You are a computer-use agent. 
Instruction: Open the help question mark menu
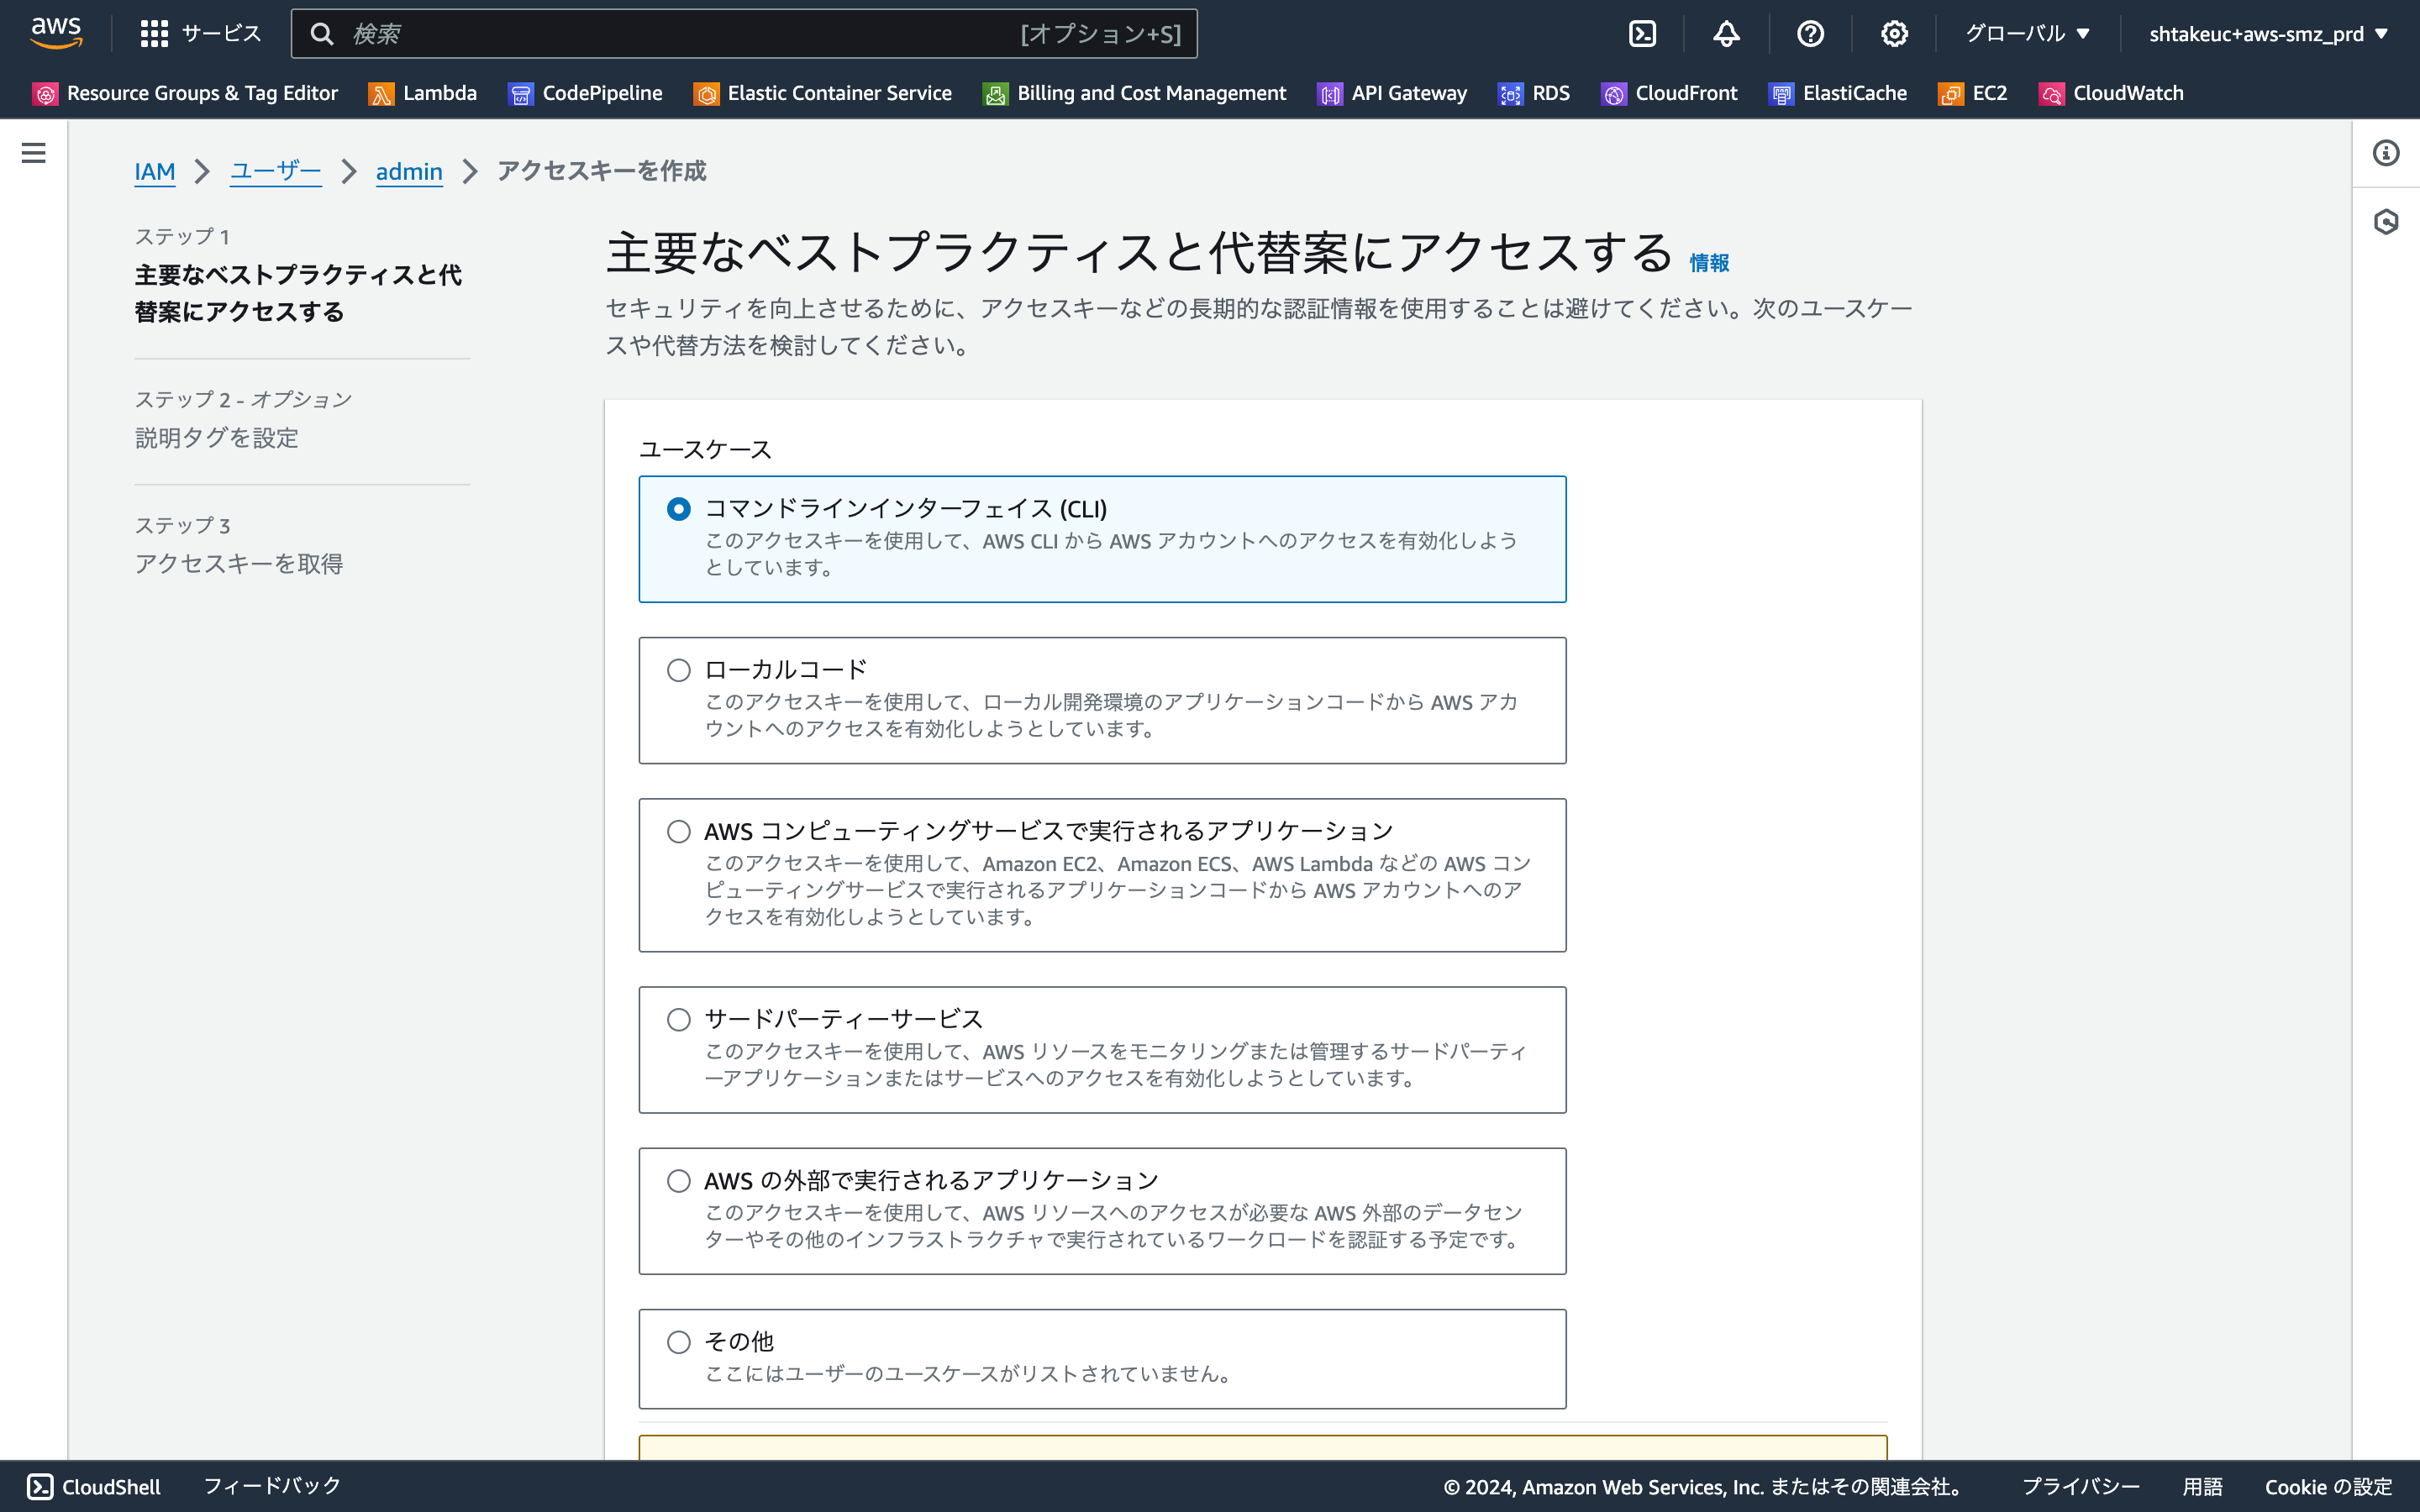[x=1810, y=34]
